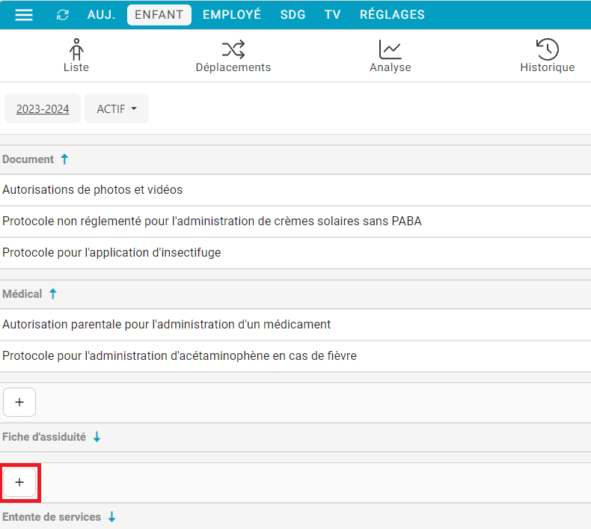
Task: Click the plus button above Entente de services
Action: [x=19, y=483]
